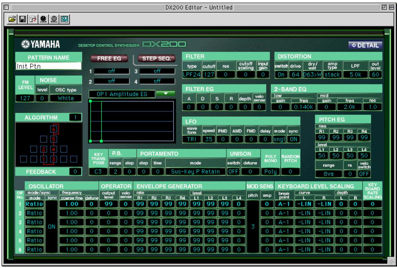Open the portamento mode Sus-Key P Retain selector
This screenshot has height=268, width=397.
click(195, 172)
